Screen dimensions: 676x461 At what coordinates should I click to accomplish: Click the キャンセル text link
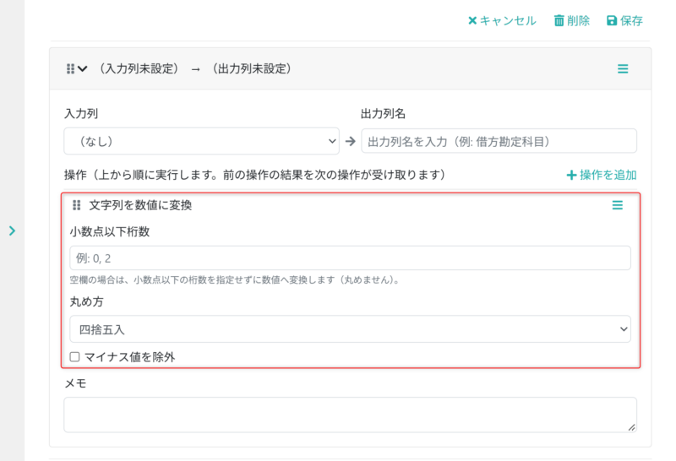pos(508,20)
